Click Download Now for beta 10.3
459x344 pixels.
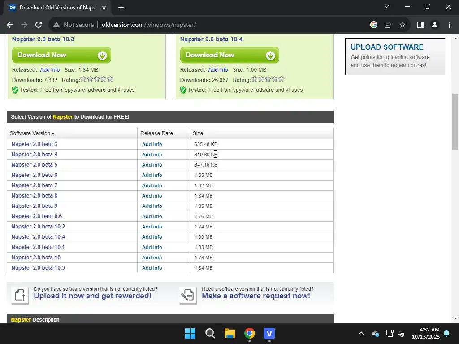[61, 55]
